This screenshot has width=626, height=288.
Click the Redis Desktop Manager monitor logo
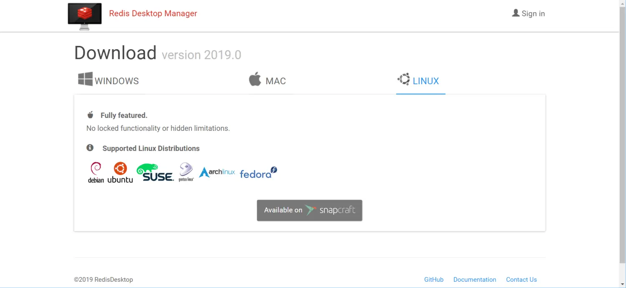click(x=85, y=17)
